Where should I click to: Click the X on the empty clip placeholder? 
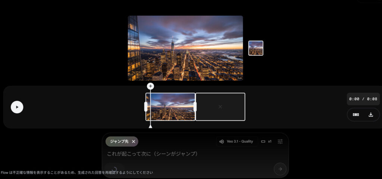(x=220, y=107)
